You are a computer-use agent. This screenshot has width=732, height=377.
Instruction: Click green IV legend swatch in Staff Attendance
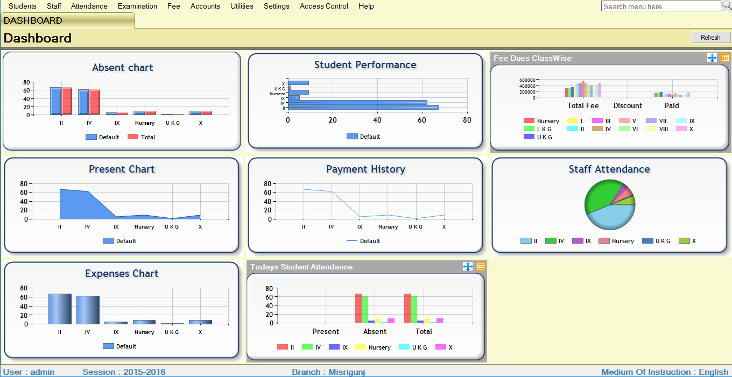click(551, 241)
